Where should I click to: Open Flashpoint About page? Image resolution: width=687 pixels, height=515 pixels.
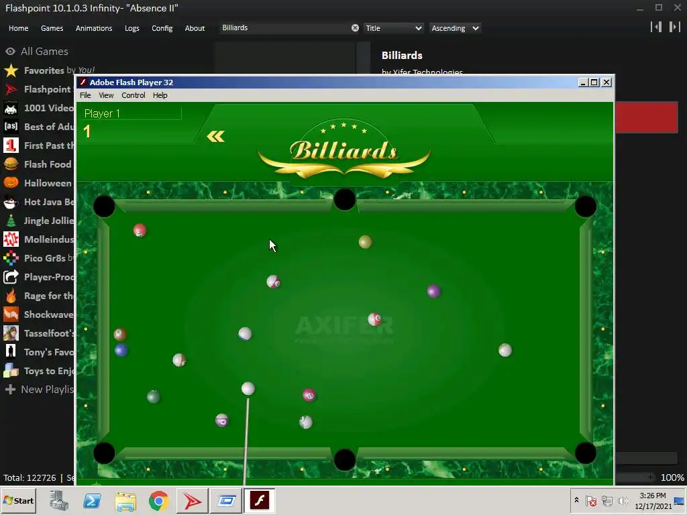(195, 28)
